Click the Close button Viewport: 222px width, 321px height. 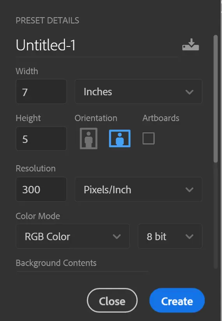(x=112, y=300)
